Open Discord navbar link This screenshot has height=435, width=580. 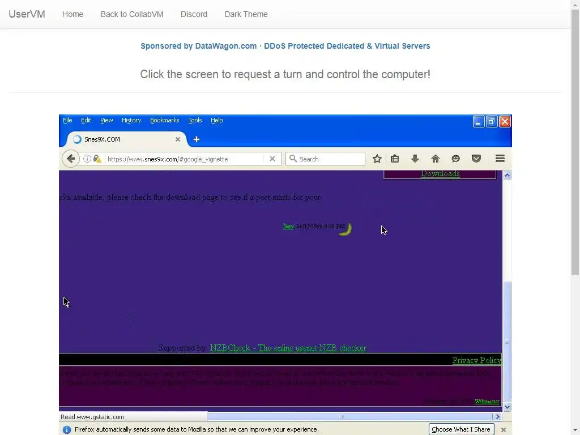click(x=194, y=14)
